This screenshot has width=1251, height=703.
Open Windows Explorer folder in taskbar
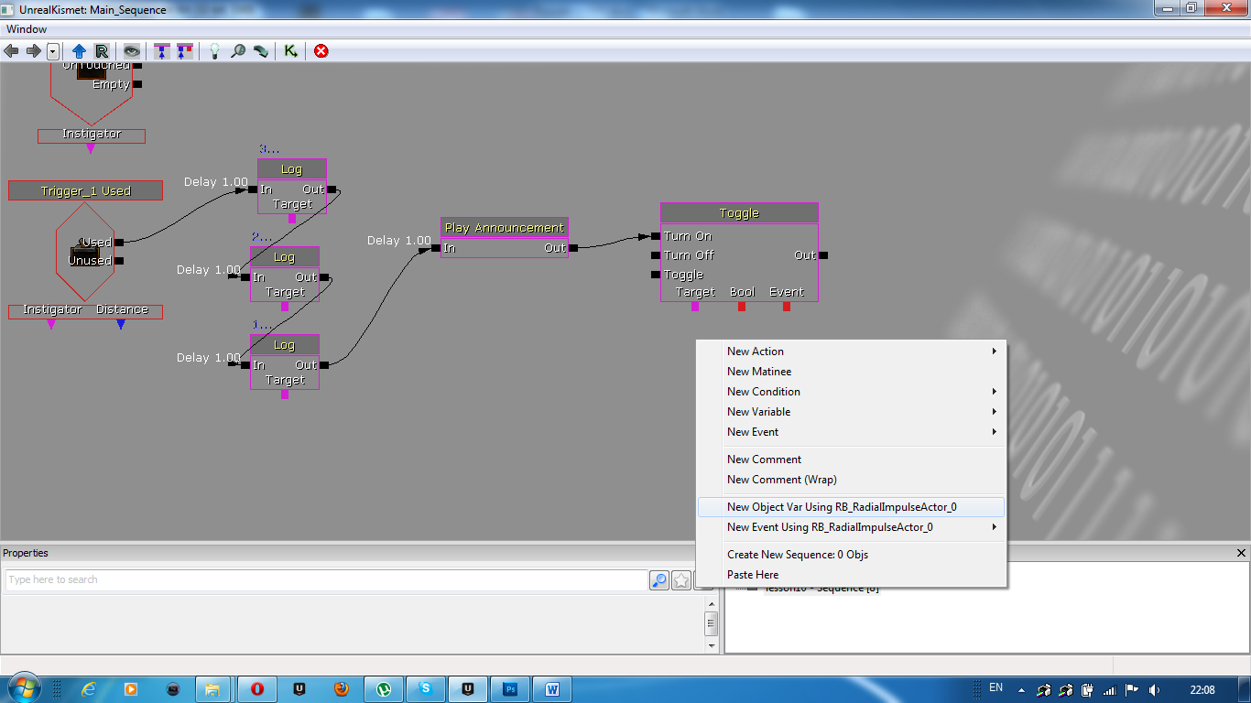point(212,688)
